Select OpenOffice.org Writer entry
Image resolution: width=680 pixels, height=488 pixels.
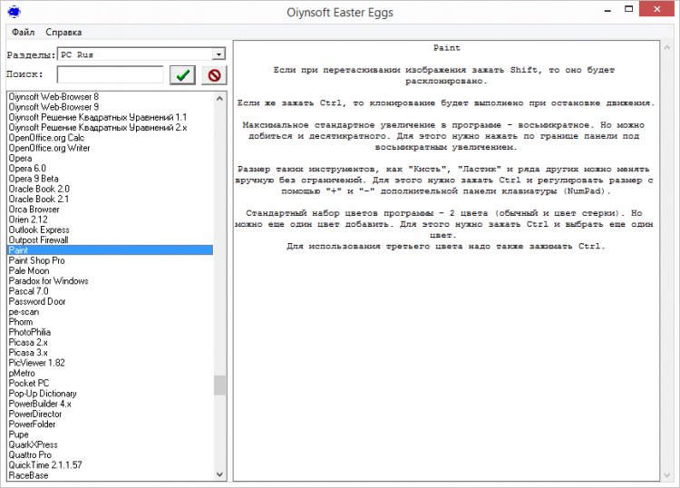(111, 148)
